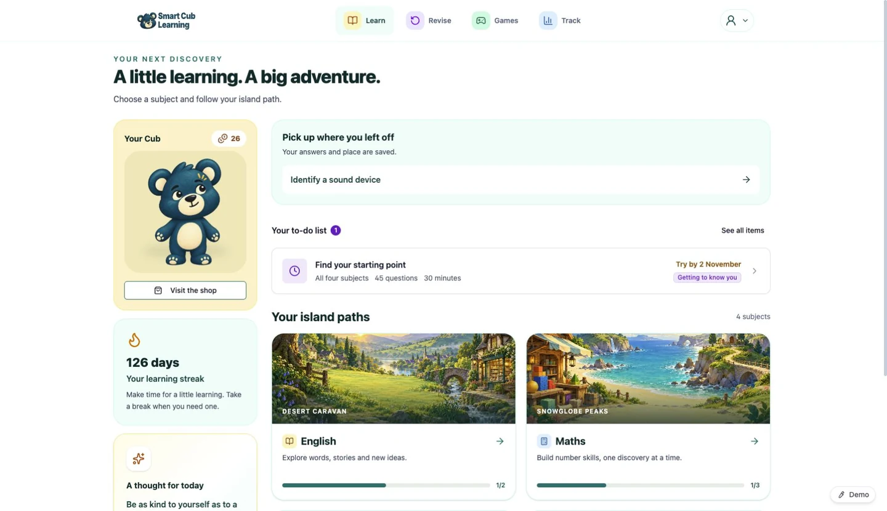Image resolution: width=887 pixels, height=511 pixels.
Task: Click the pencil icon on Demo button
Action: pos(841,494)
